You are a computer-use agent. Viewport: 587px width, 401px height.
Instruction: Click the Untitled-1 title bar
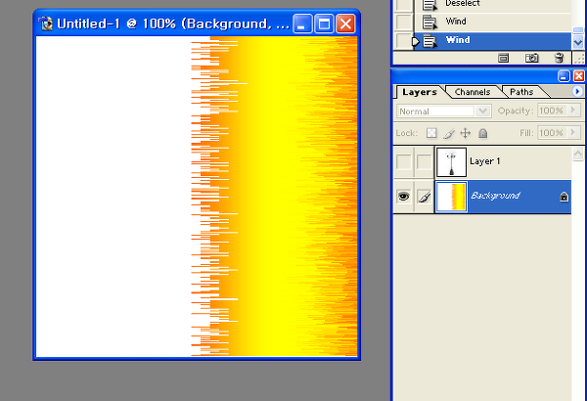click(x=173, y=24)
